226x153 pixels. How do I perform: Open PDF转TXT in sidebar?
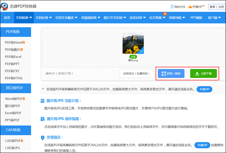coord(12,71)
